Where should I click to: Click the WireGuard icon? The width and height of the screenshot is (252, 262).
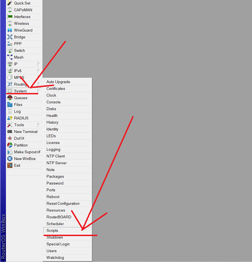10,30
